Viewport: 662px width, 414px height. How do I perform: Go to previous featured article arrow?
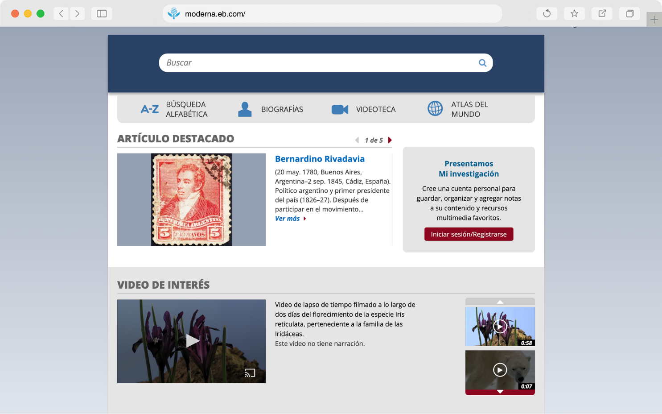pyautogui.click(x=357, y=140)
